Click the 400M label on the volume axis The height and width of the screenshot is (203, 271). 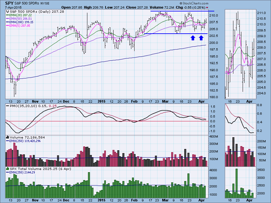coord(214,137)
